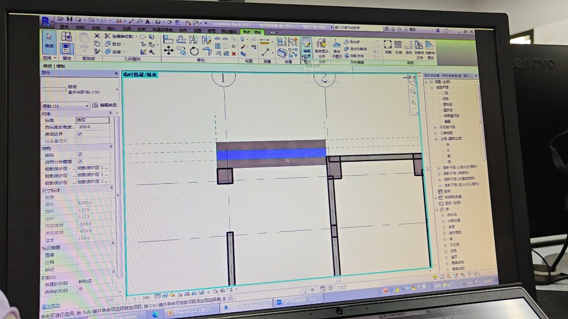Click the Edit Boundary button

click(x=306, y=48)
